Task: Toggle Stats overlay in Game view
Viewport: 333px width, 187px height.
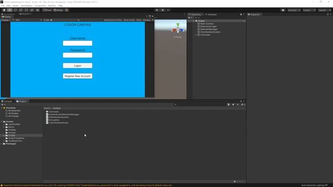Action: coord(139,20)
